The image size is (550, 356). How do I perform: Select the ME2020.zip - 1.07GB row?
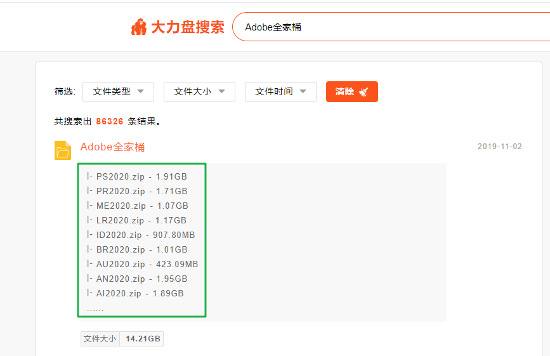pos(138,206)
